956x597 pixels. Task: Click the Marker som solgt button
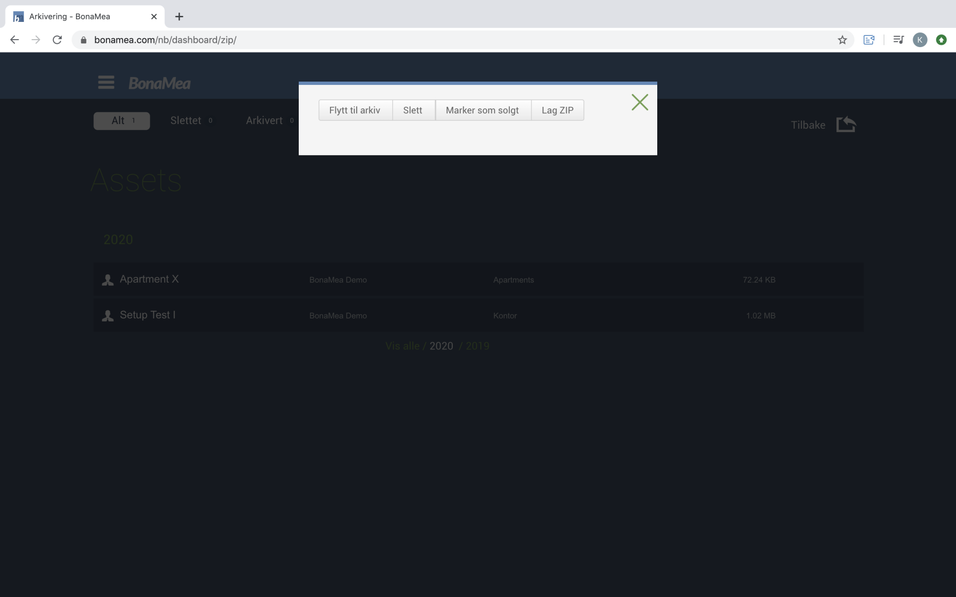coord(482,110)
